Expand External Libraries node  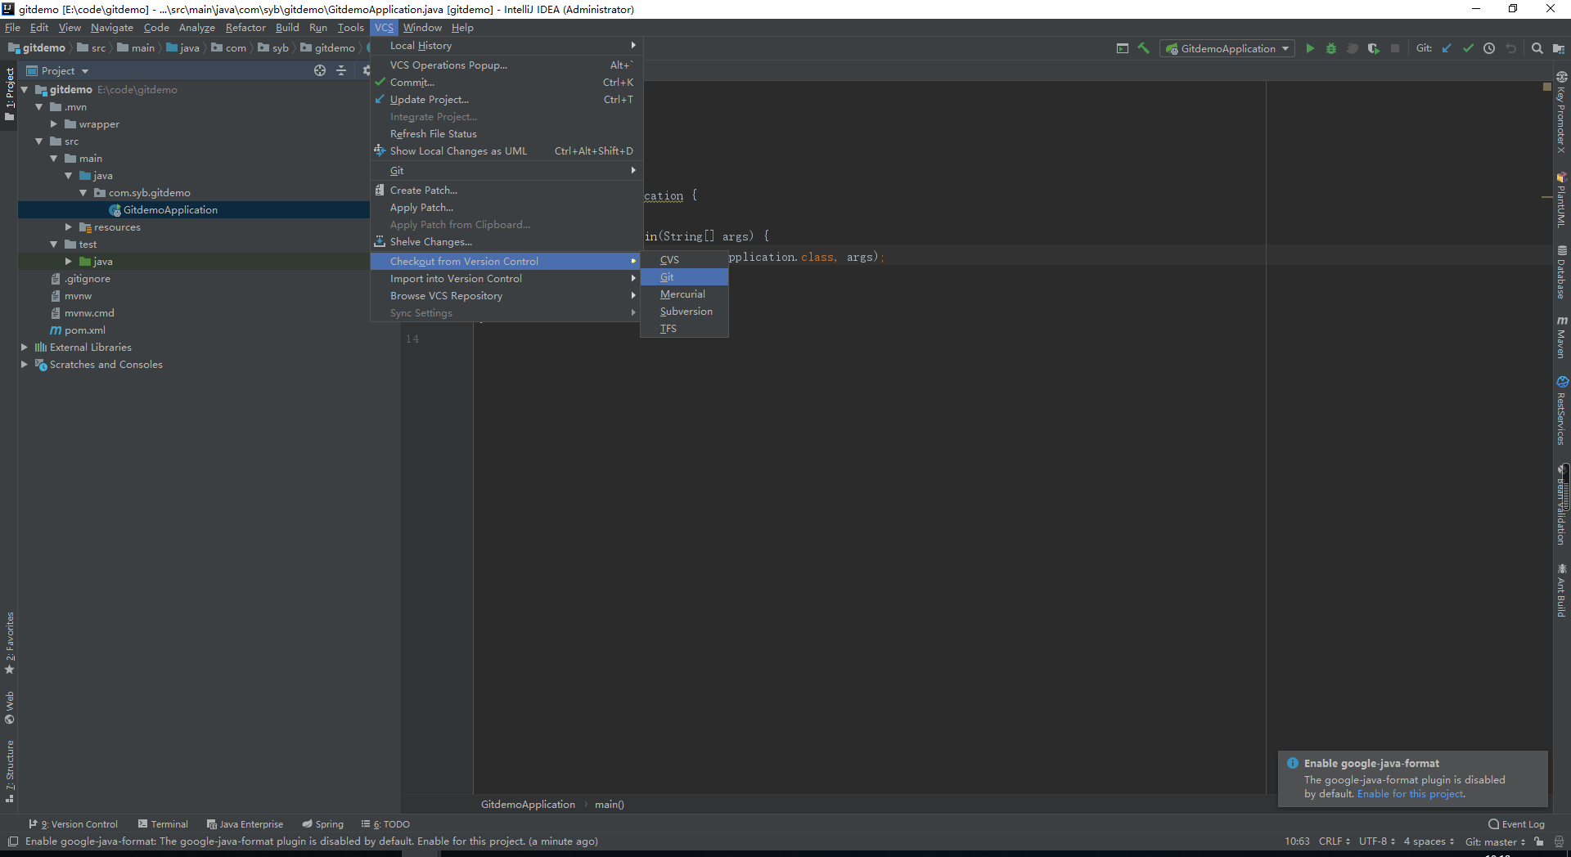[x=25, y=348]
